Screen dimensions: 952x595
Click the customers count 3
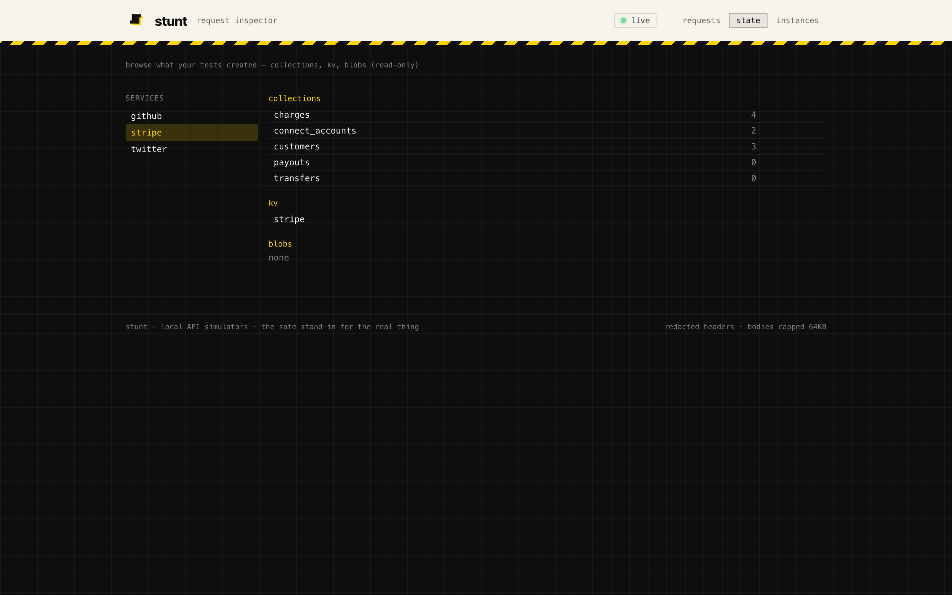(x=753, y=146)
